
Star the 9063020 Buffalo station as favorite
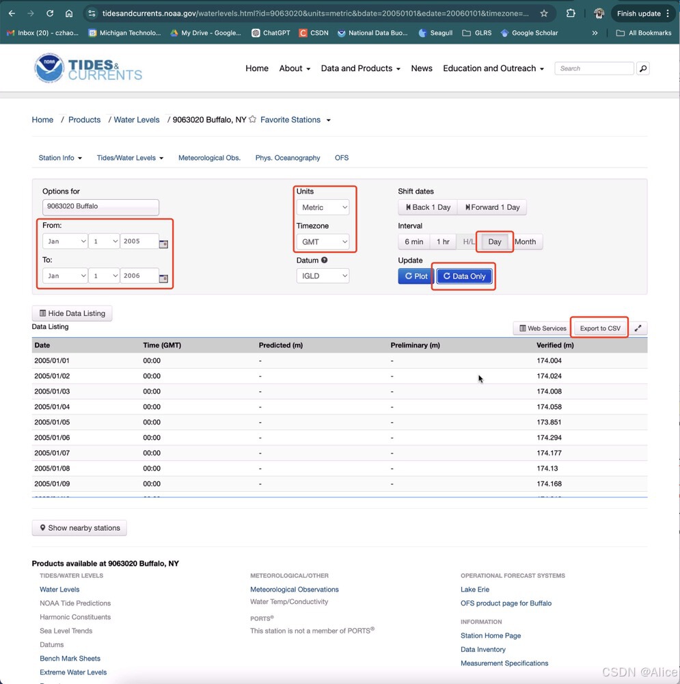tap(251, 119)
